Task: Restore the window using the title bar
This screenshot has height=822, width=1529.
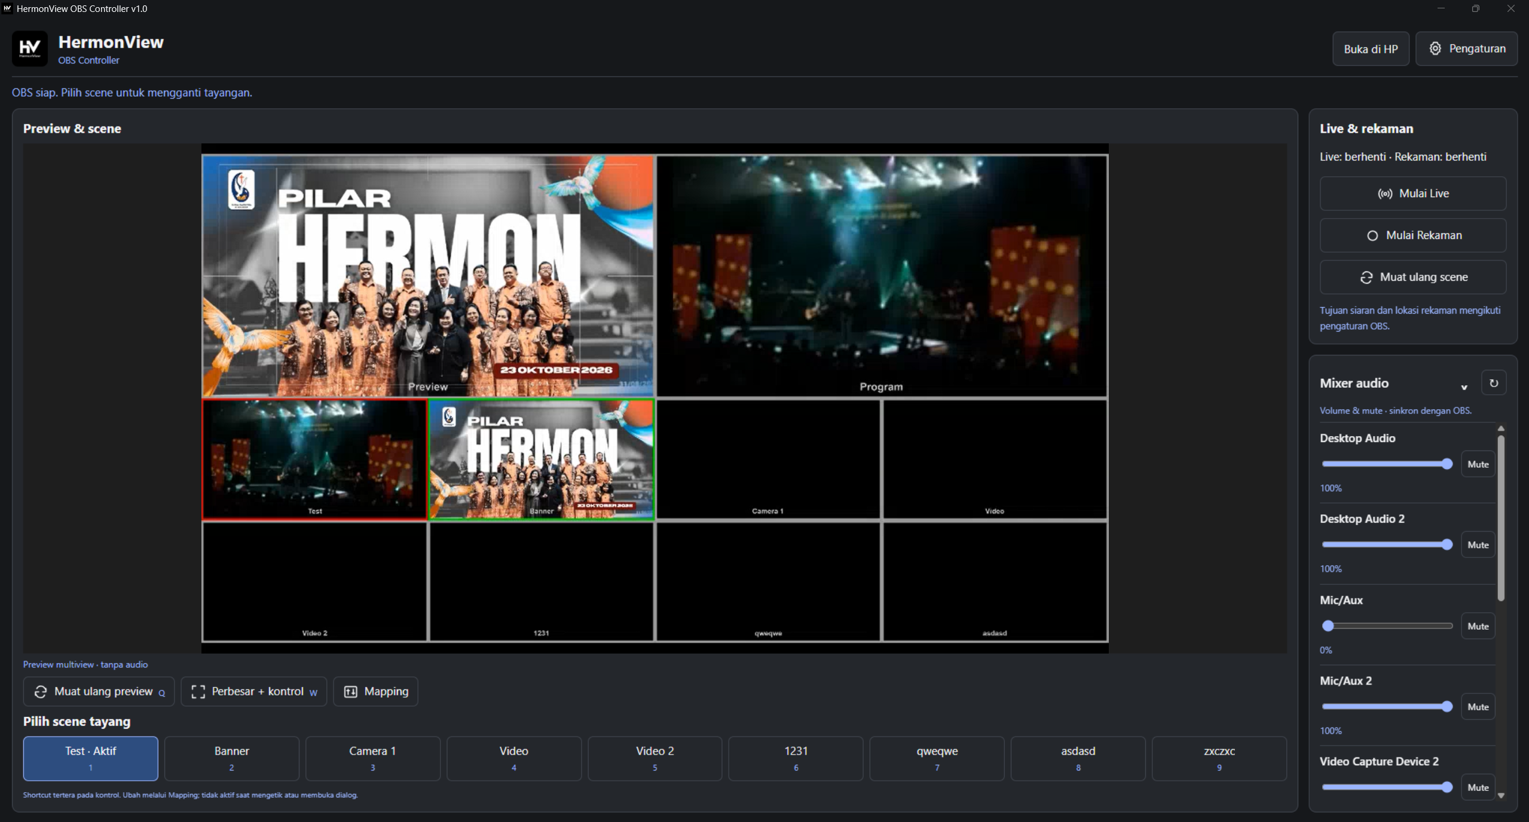Action: pos(1475,8)
